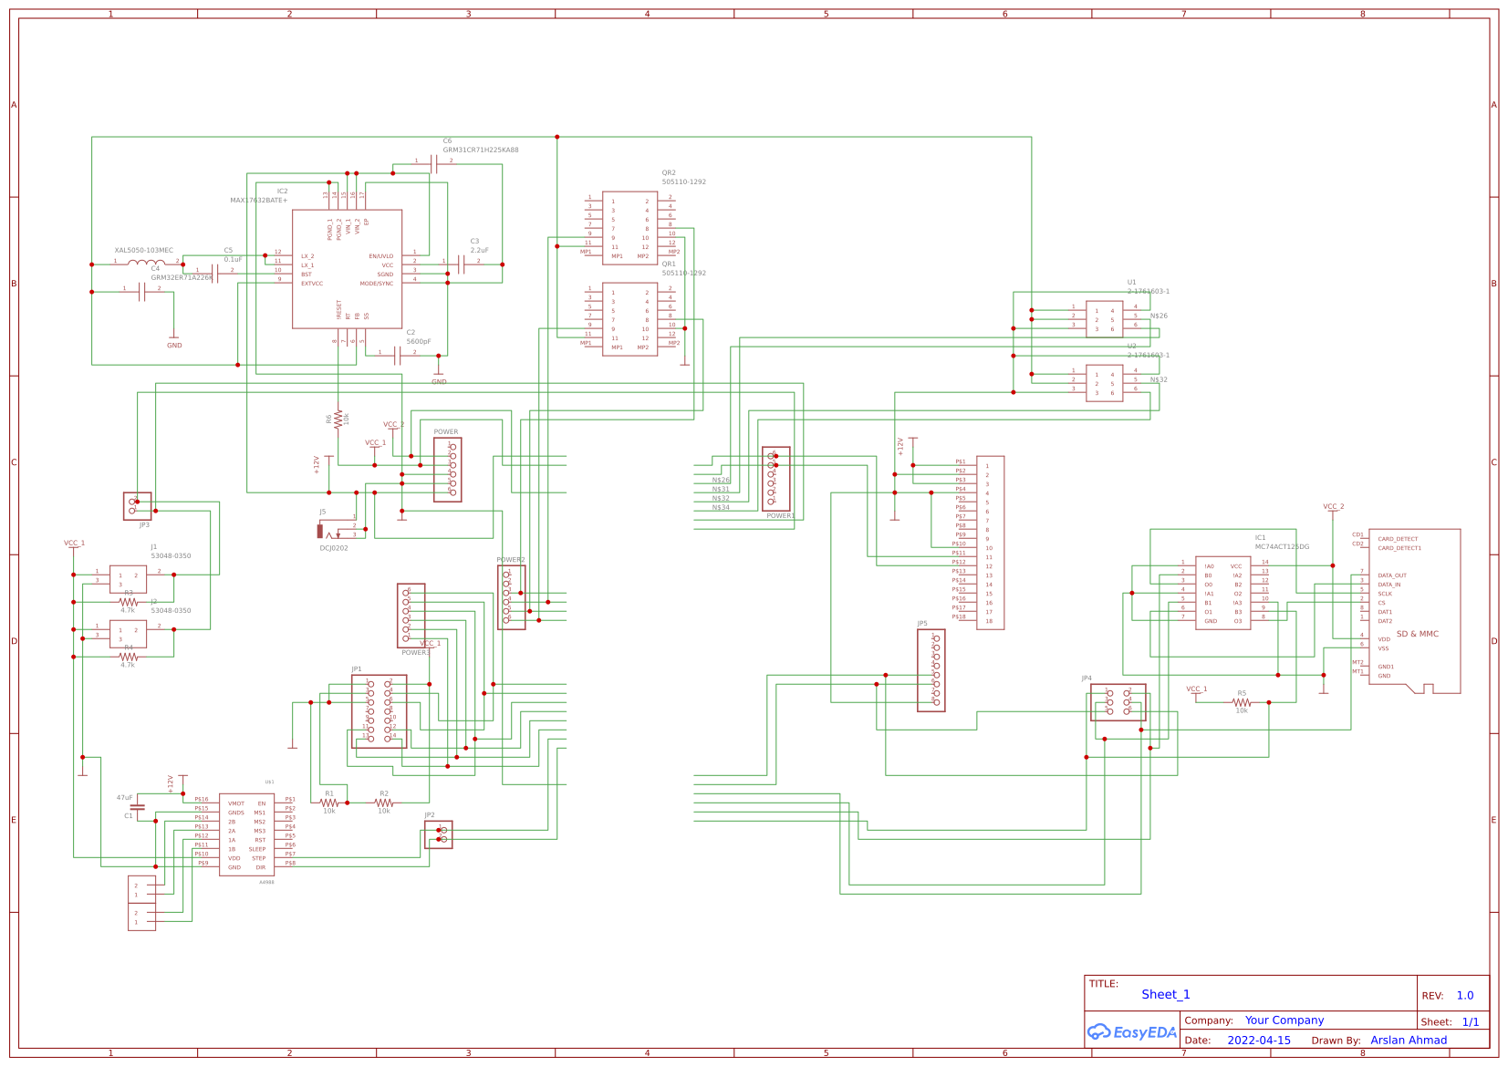
Task: Click the date 2022-04-15 field
Action: click(1258, 1041)
